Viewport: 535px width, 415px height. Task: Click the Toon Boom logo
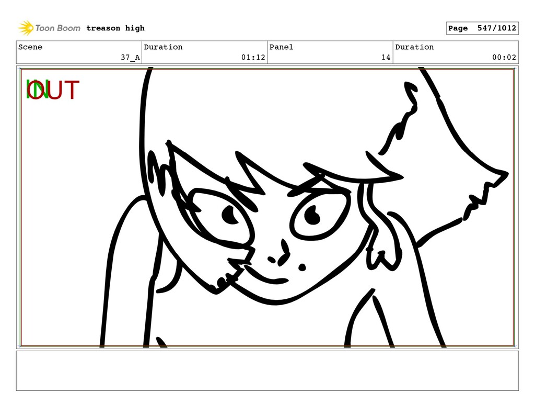coord(49,28)
